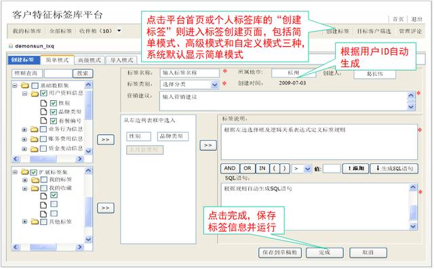Insert the opening parenthesis
434x269 pixels.
click(x=274, y=168)
